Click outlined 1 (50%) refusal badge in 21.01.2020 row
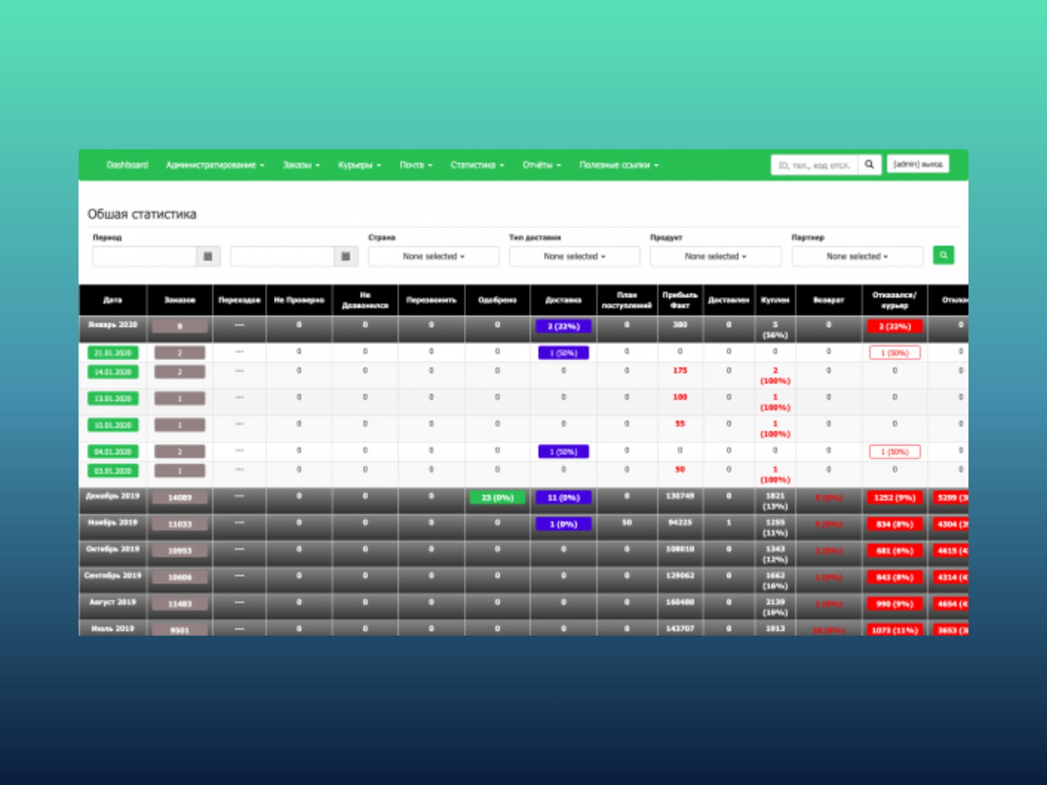The height and width of the screenshot is (785, 1047). (x=895, y=353)
